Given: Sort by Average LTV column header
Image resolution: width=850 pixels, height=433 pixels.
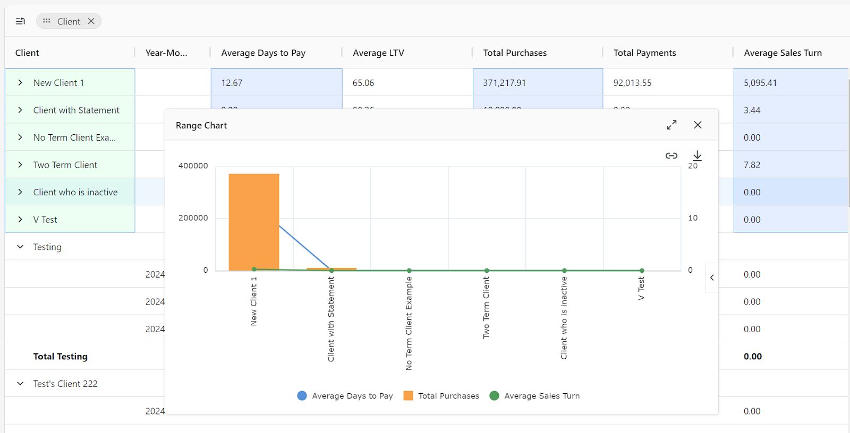Looking at the screenshot, I should 378,53.
